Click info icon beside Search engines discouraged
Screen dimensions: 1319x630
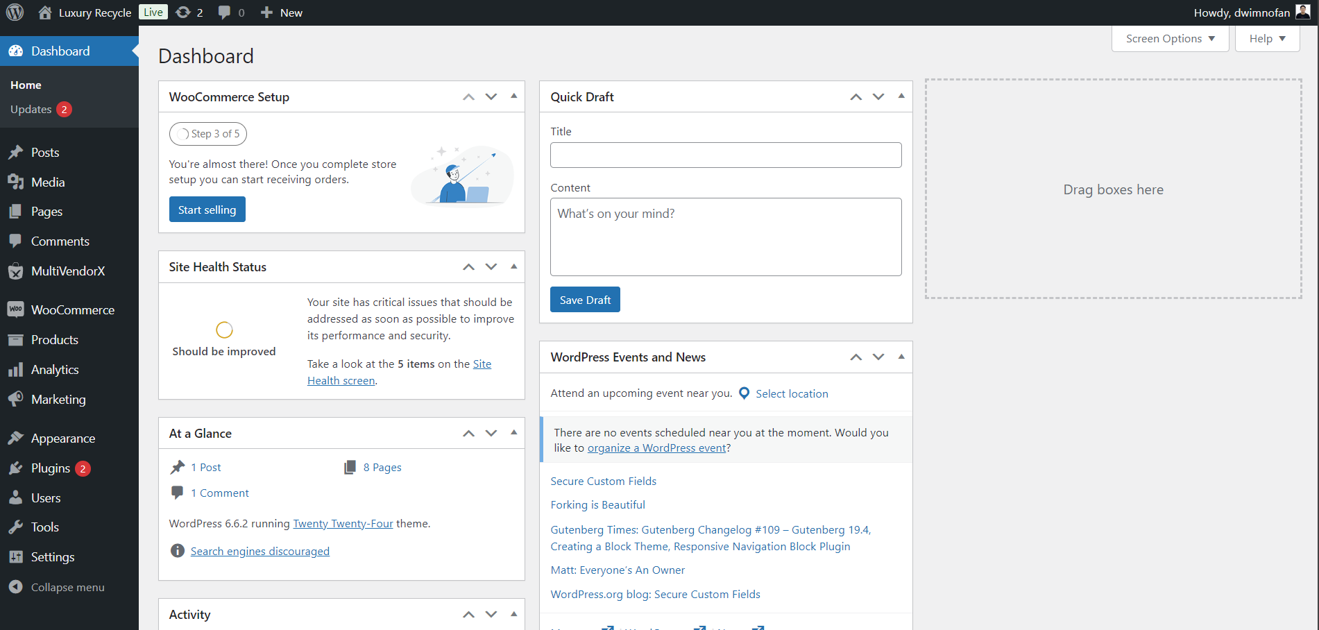coord(178,551)
